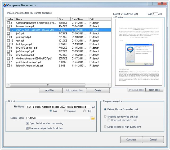Select jw-2-ExtractBackup-1.pdf file name
The width and height of the screenshot is (170, 150).
pyautogui.click(x=29, y=62)
